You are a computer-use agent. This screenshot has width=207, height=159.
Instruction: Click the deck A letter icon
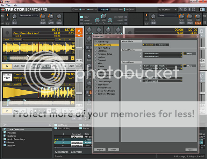(x=79, y=31)
